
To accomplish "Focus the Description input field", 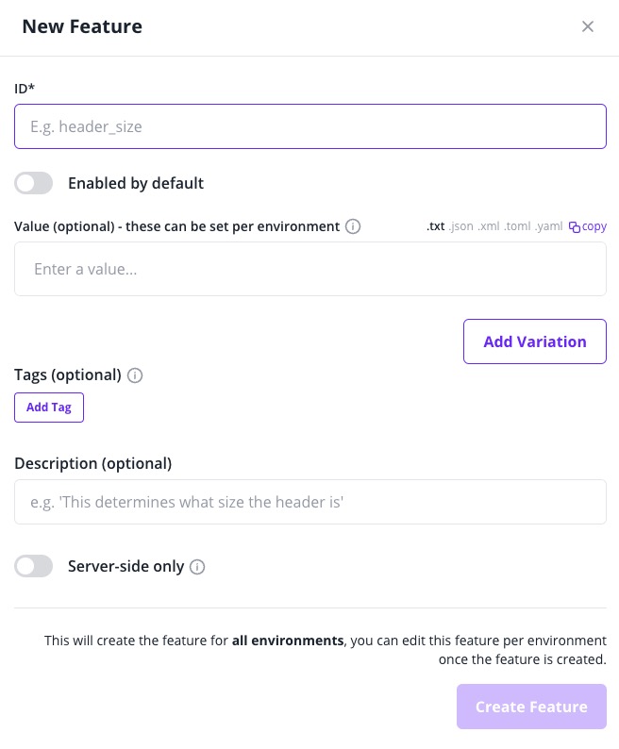I will coord(309,502).
